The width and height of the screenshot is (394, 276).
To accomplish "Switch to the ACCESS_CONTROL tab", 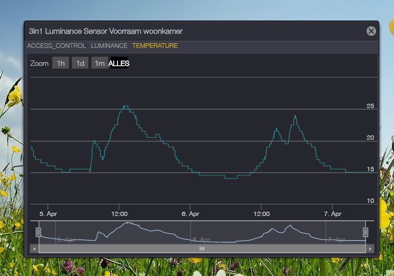I will [x=56, y=46].
